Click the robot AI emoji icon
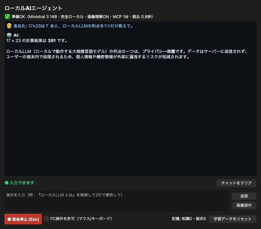The height and width of the screenshot is (229, 261). 9,35
